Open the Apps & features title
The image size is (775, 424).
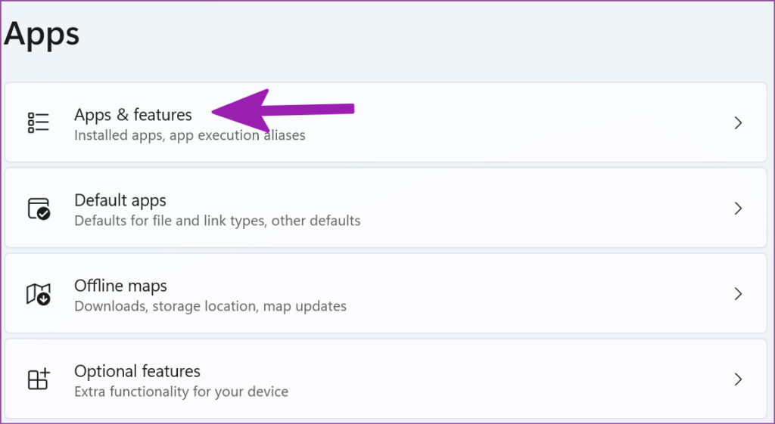[132, 115]
